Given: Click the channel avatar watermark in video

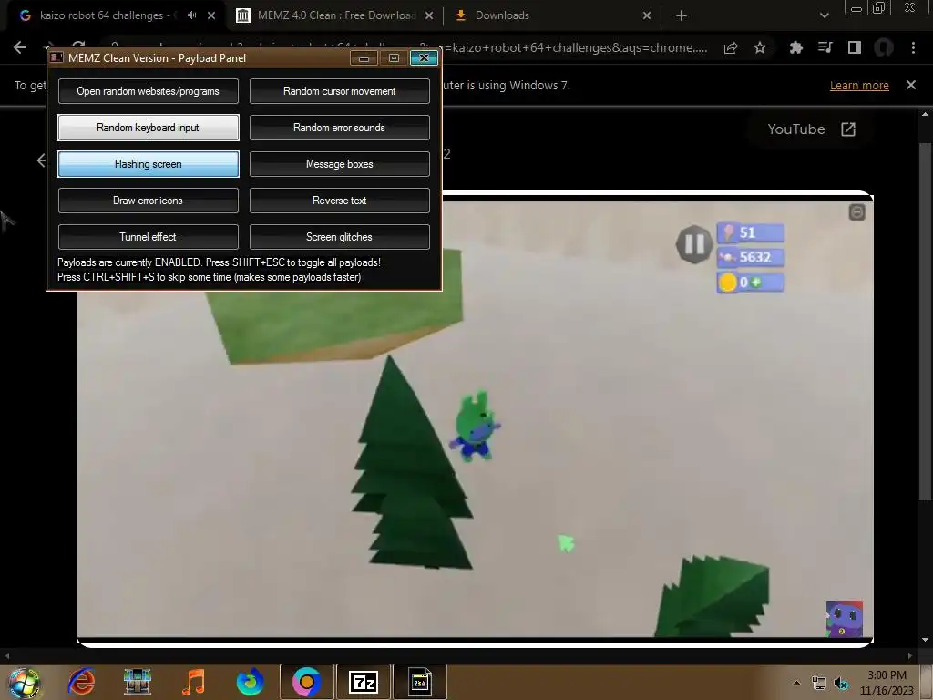Looking at the screenshot, I should point(845,619).
